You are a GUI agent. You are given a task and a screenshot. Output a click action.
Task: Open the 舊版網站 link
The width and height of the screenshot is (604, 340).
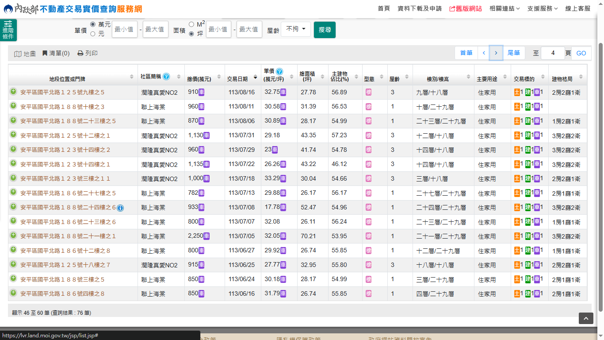click(465, 8)
